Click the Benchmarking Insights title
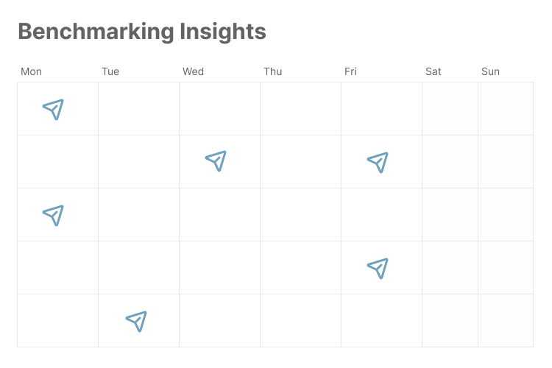The image size is (552, 368). click(x=142, y=32)
